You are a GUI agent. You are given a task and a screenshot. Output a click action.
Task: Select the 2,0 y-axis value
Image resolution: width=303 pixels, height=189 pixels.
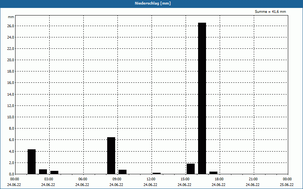(11, 163)
